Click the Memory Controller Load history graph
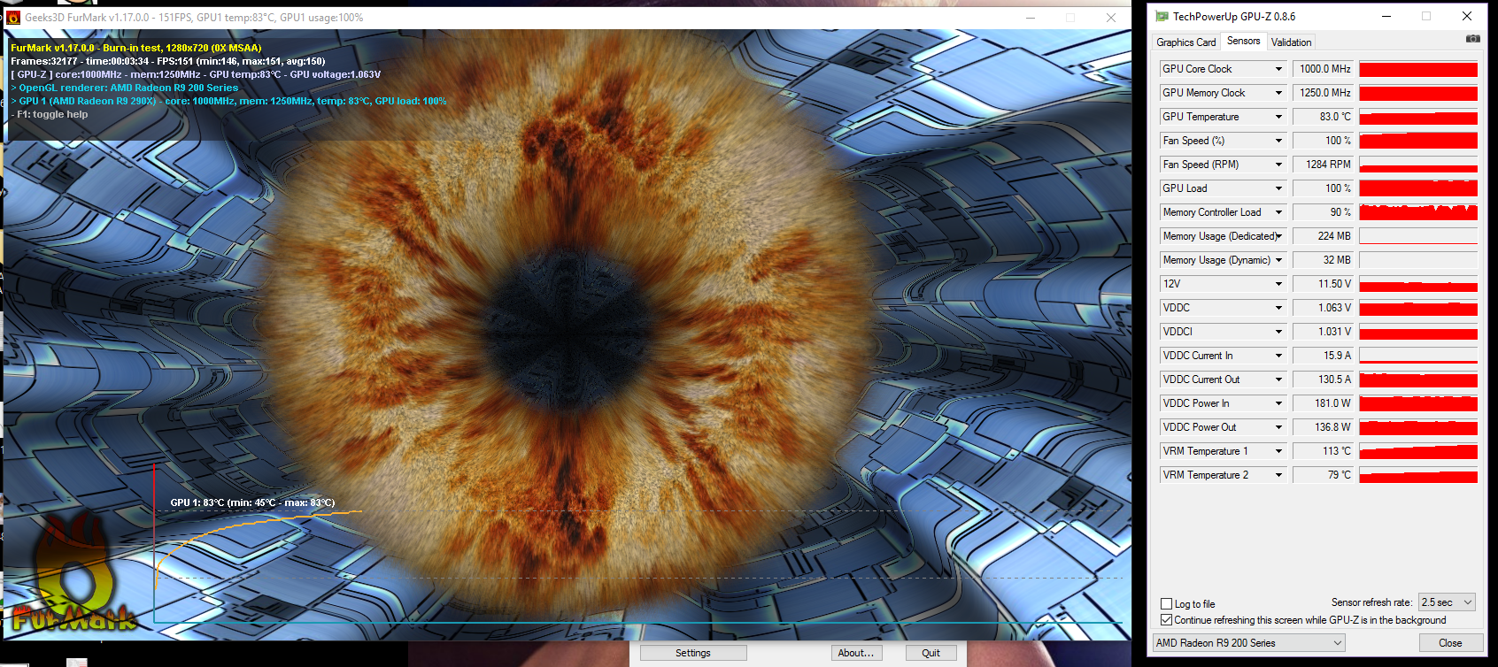Image resolution: width=1498 pixels, height=667 pixels. (1418, 212)
